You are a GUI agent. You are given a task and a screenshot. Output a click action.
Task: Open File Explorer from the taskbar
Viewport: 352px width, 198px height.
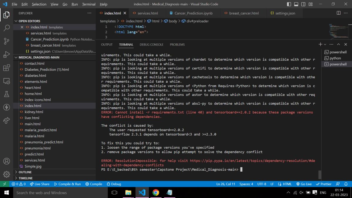128,193
